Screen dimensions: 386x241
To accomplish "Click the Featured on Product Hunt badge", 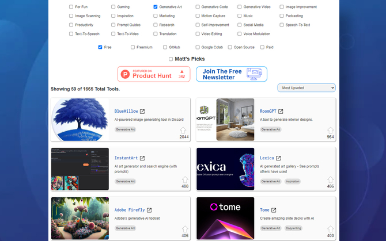I will pos(154,74).
